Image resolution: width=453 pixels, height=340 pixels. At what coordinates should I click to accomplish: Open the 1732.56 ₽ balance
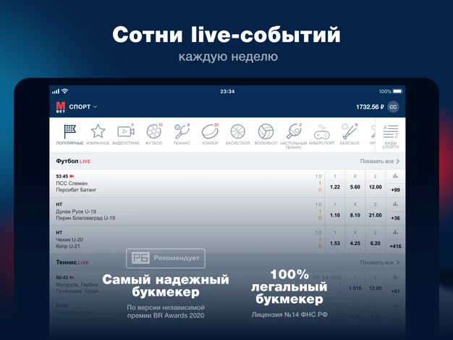[x=370, y=107]
